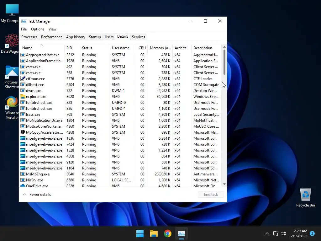
Task: Click the explorer.exe folder icon
Action: 23,97
